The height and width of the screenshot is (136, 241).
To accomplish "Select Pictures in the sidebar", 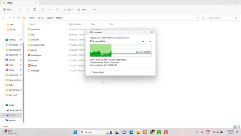I will (12, 60).
